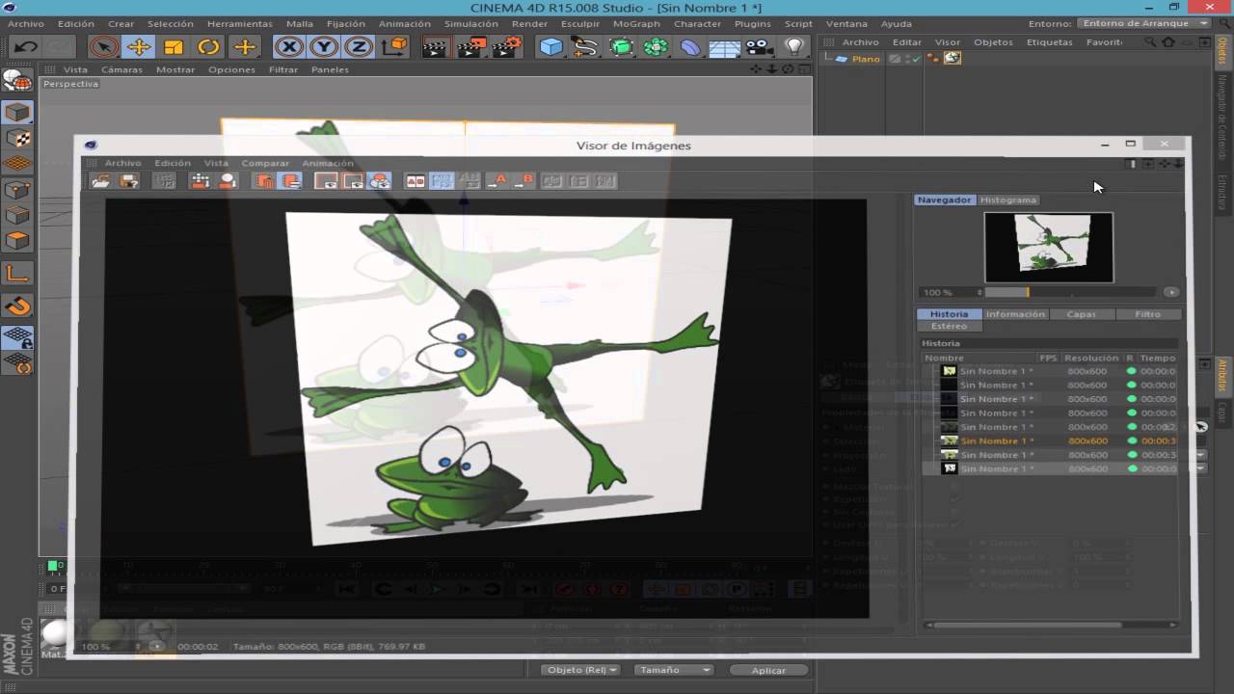Open viewport Cámaras menu

coord(121,69)
